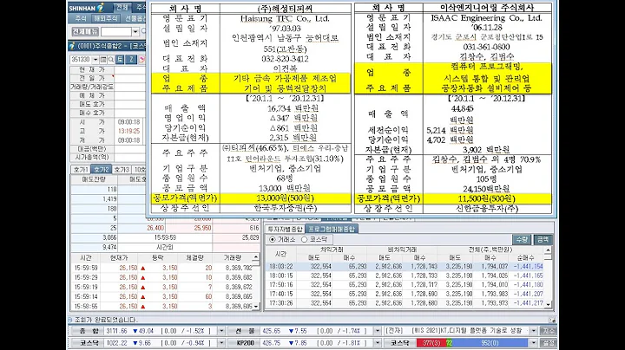Click the 26,400 price in the order book
The width and height of the screenshot is (625, 350).
(x=155, y=229)
